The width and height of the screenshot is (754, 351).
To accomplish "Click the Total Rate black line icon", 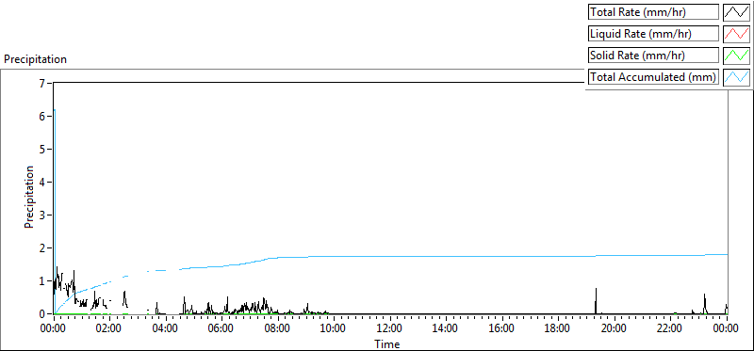I will [x=736, y=12].
